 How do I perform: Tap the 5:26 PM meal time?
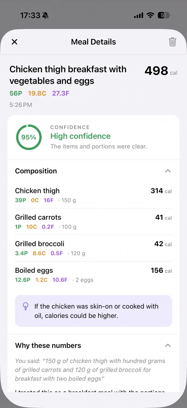point(21,105)
